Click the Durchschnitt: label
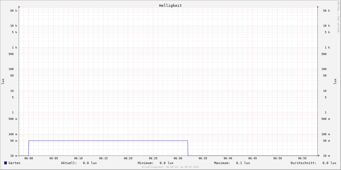 [303, 163]
